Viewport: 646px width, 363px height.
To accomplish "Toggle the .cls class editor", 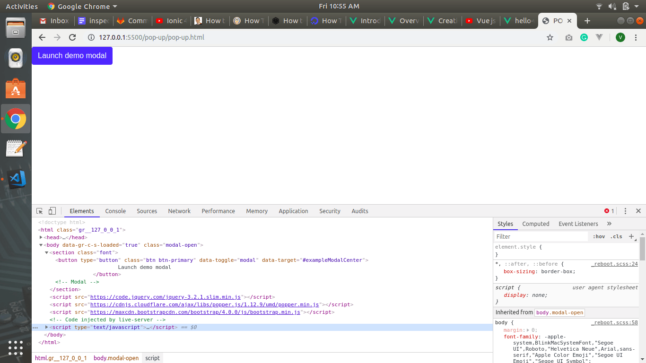I will (x=616, y=236).
